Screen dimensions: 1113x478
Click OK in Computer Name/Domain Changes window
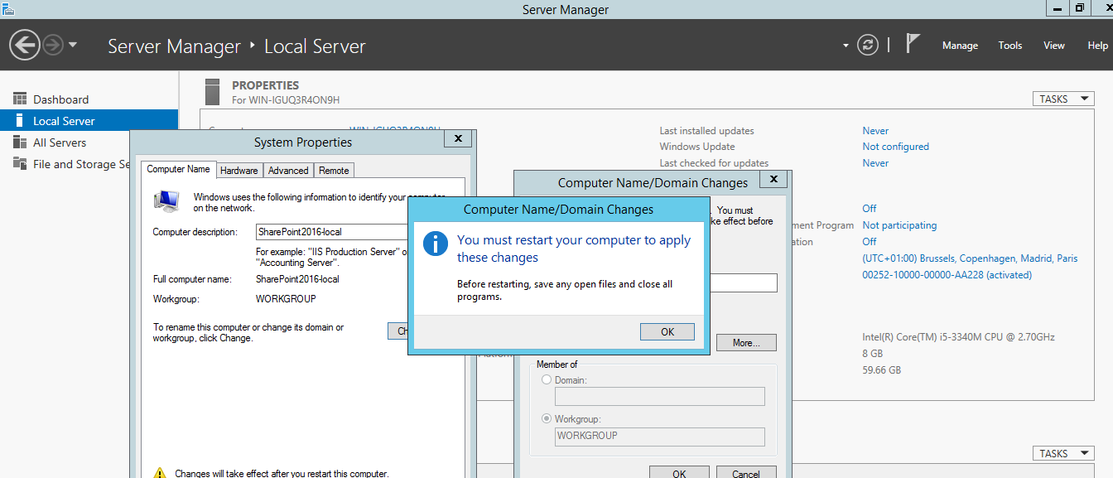pos(678,474)
